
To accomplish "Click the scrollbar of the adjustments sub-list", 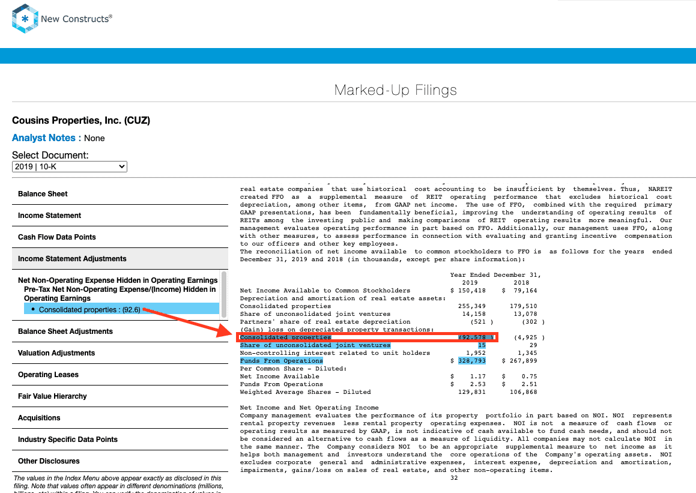I will coord(224,294).
